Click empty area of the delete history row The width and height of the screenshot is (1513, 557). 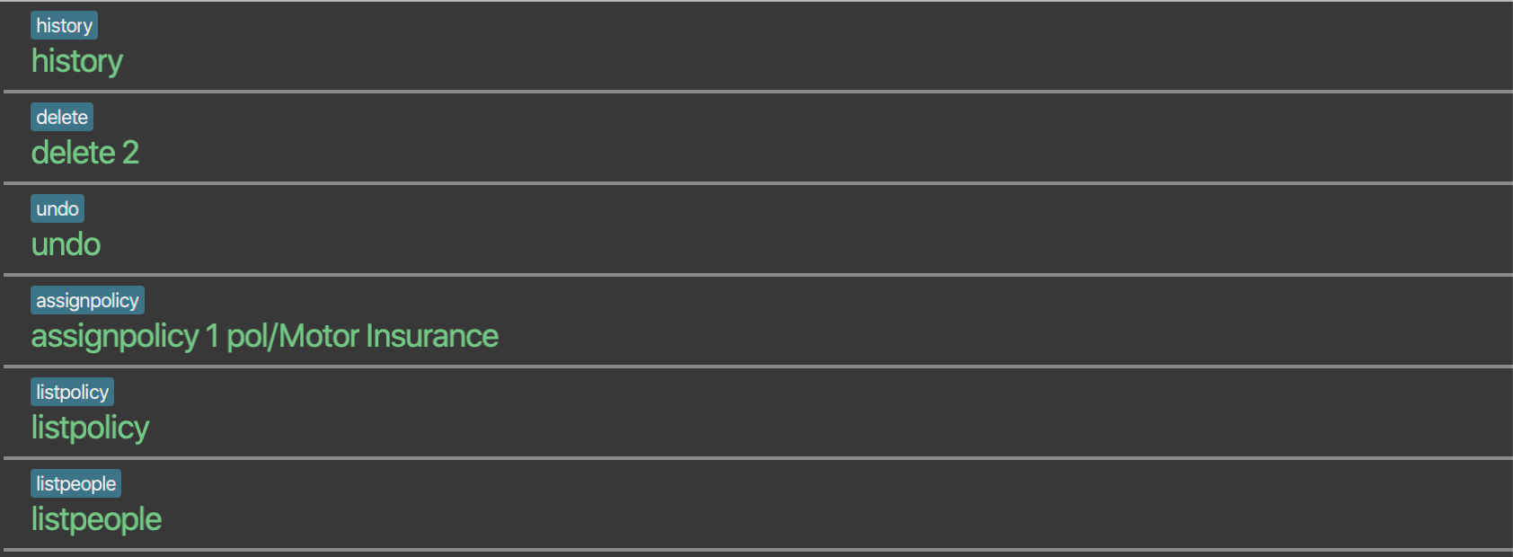809,138
